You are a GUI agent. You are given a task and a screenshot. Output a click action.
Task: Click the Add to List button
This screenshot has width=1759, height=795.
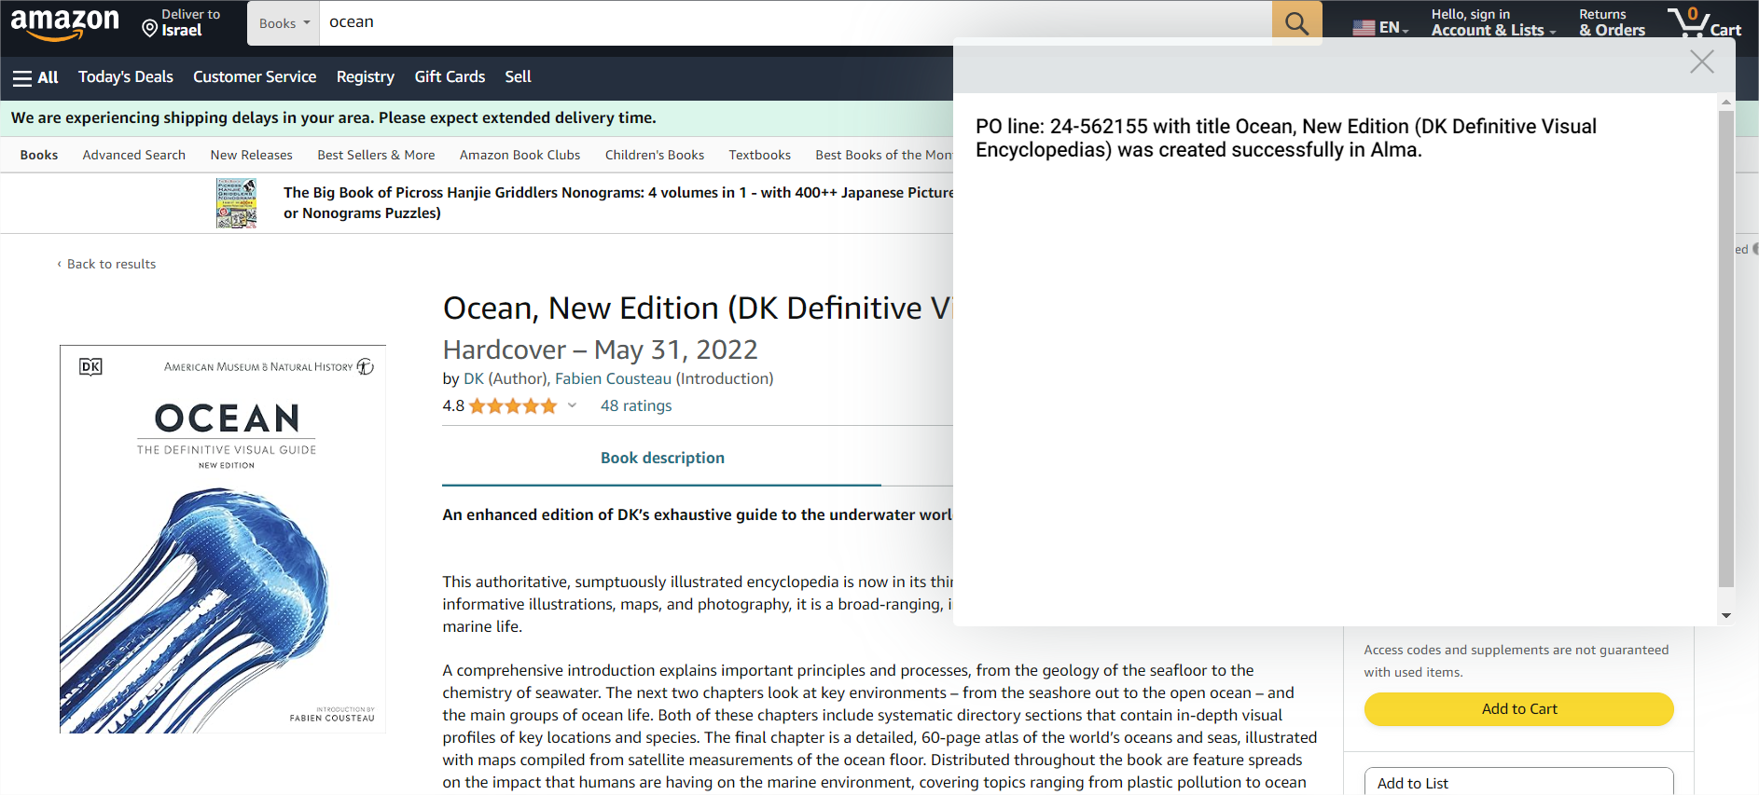click(x=1518, y=782)
